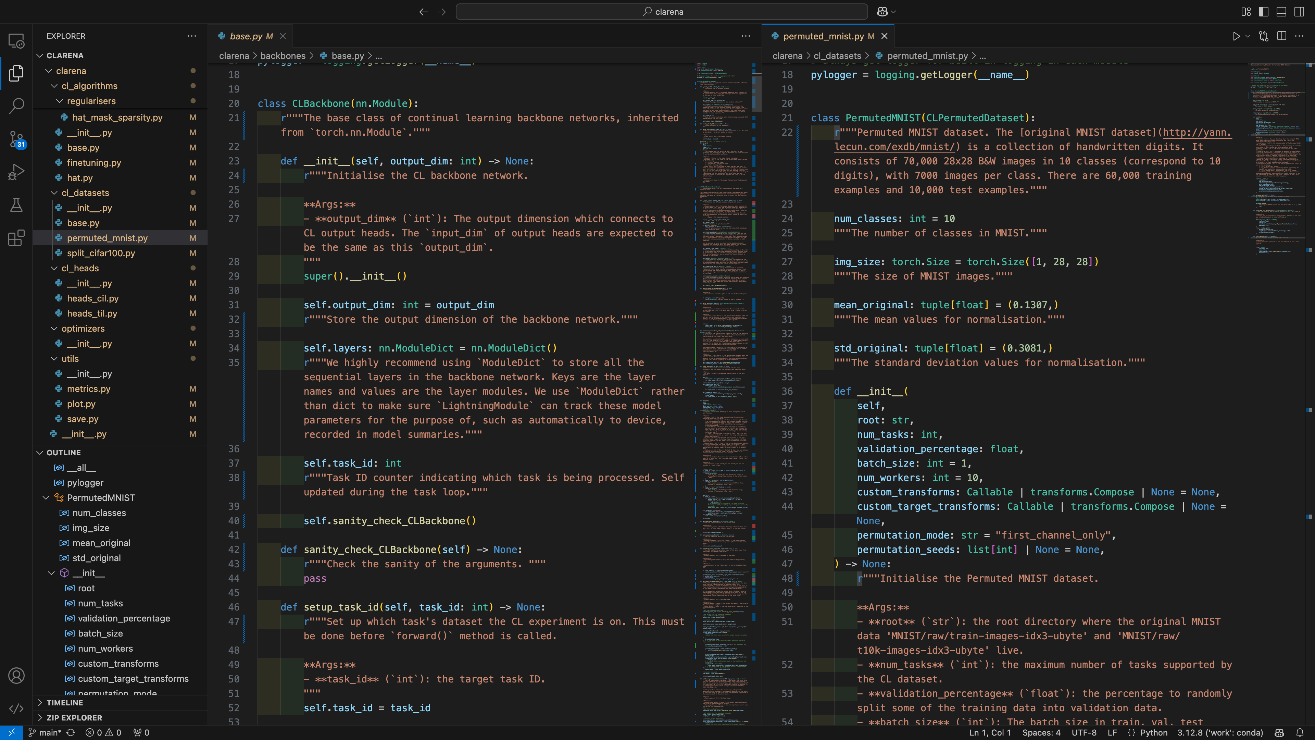Close the permuted_mnist.py tab
The height and width of the screenshot is (740, 1315).
[885, 36]
